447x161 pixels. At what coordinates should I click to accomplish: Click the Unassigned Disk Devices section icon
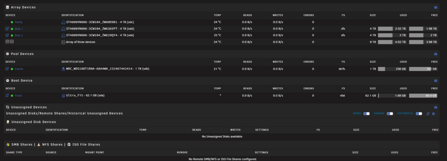(x=8, y=122)
